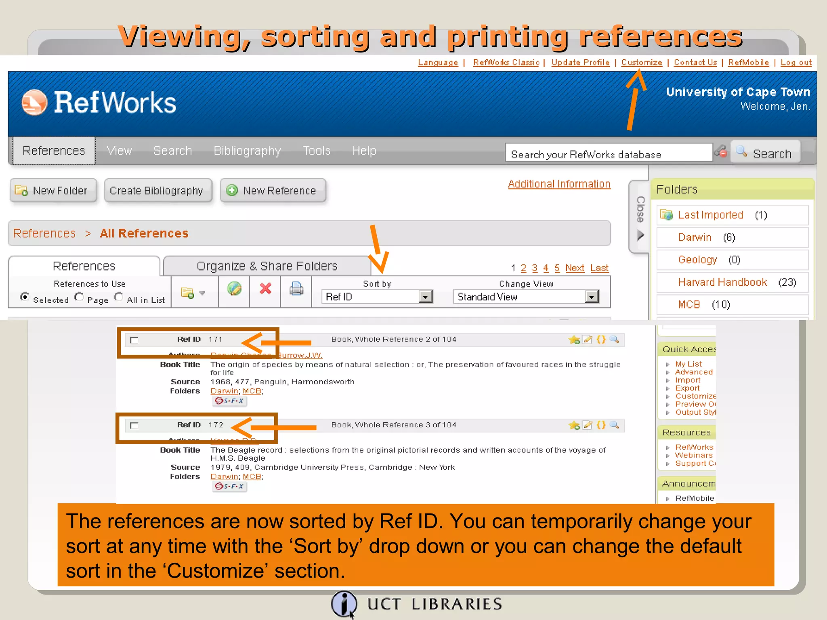Click the Burrow,J.W. author link
Viewport: 827px width, 620px height.
[299, 355]
